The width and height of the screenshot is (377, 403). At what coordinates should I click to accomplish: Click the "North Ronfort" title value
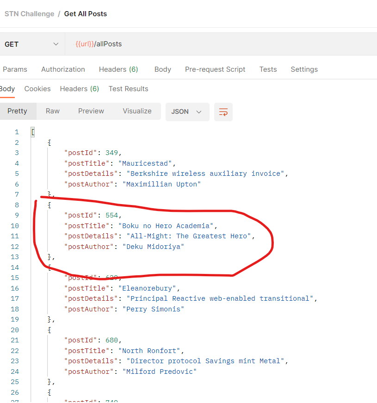pyautogui.click(x=149, y=351)
